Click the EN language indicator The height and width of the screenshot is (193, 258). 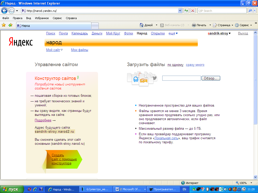(x=184, y=189)
